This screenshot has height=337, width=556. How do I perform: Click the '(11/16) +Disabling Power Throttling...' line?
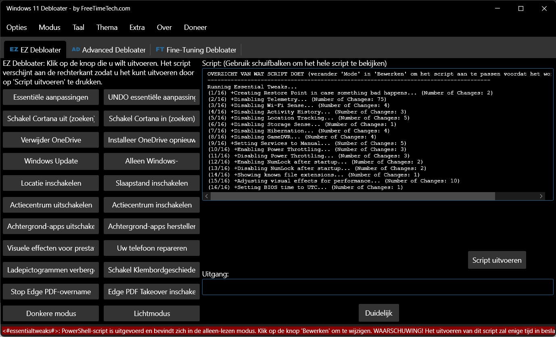(x=309, y=156)
